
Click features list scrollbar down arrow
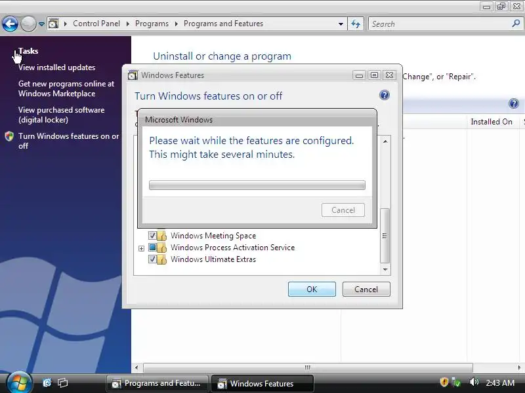click(x=385, y=269)
